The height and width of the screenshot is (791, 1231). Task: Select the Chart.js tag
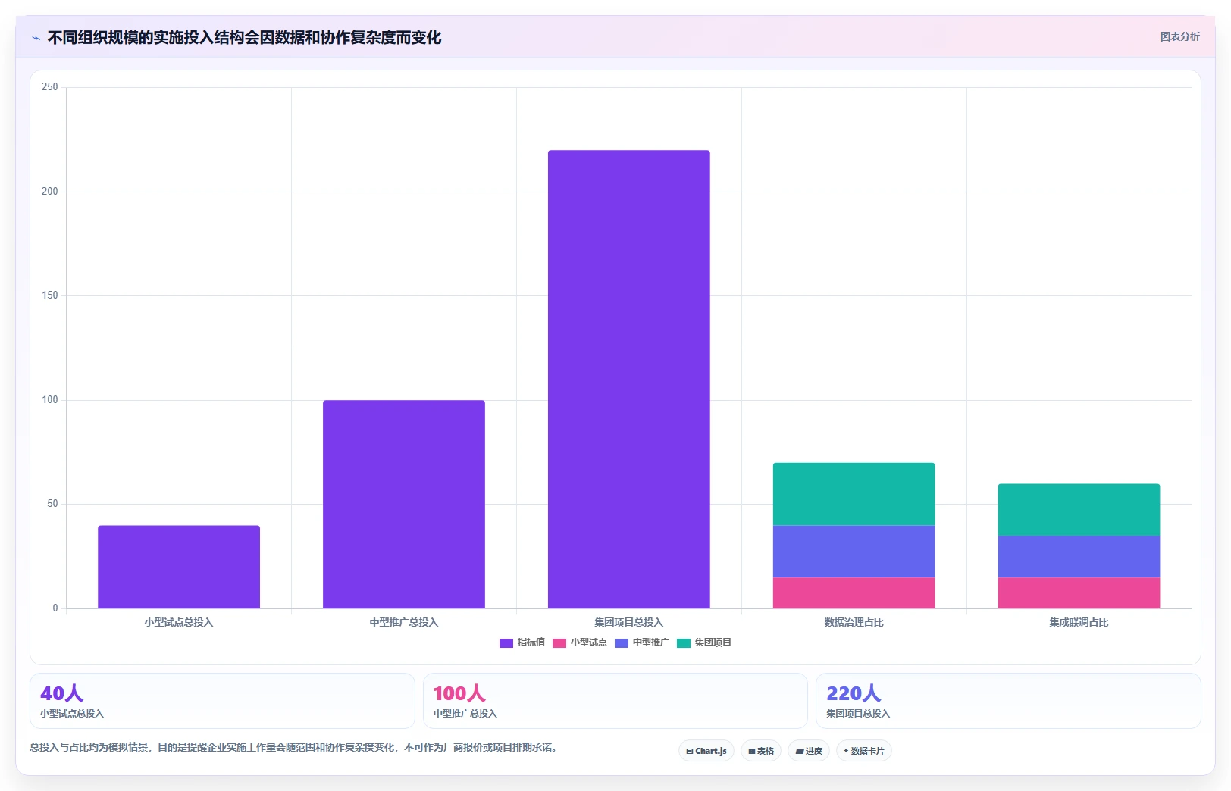(706, 751)
